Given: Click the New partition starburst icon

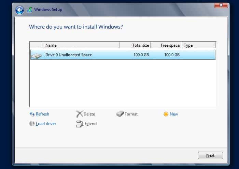Looking at the screenshot, I should (166, 114).
